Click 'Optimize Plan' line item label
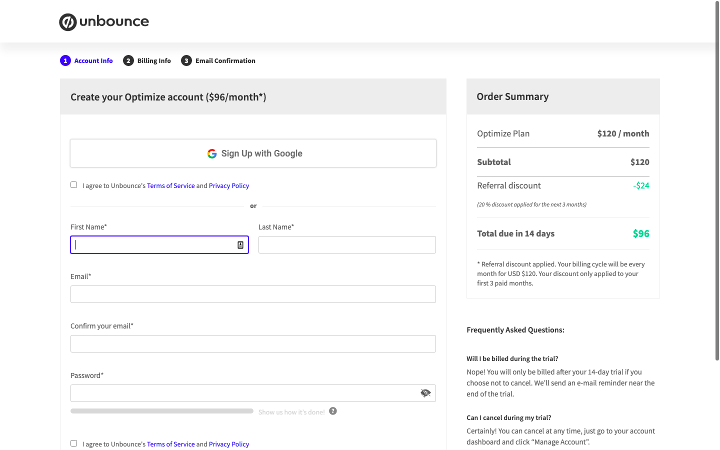 503,133
